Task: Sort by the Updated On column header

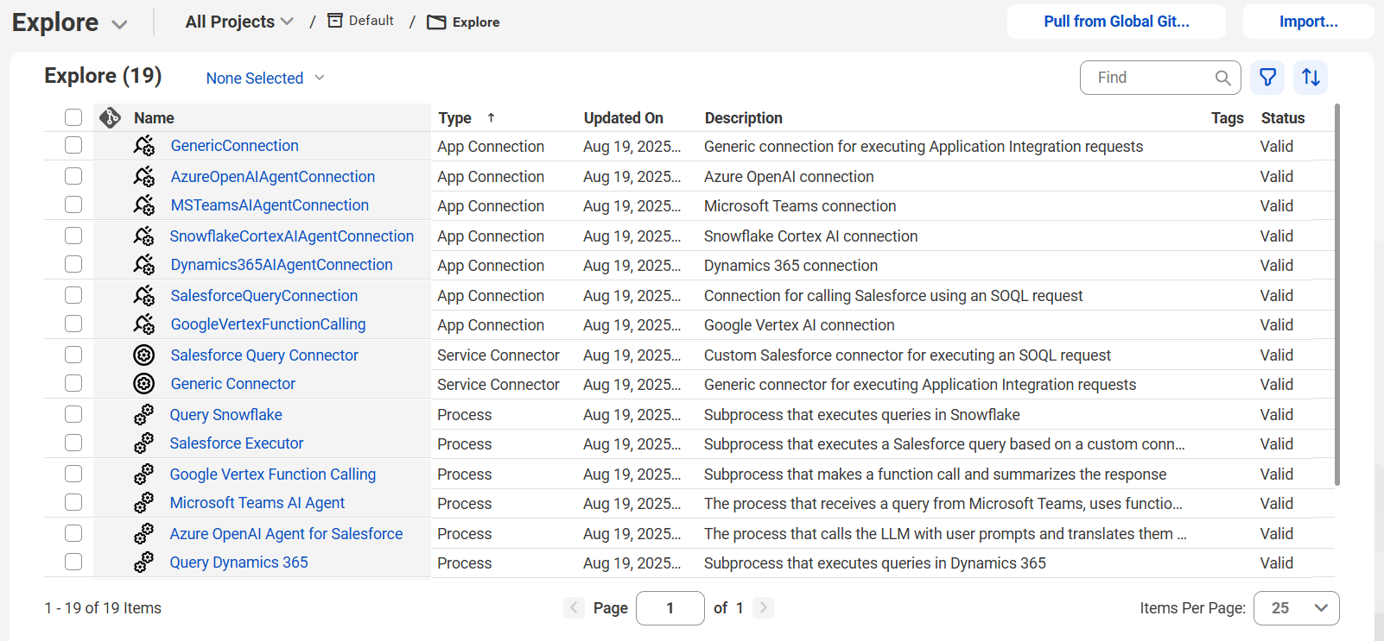Action: (623, 118)
